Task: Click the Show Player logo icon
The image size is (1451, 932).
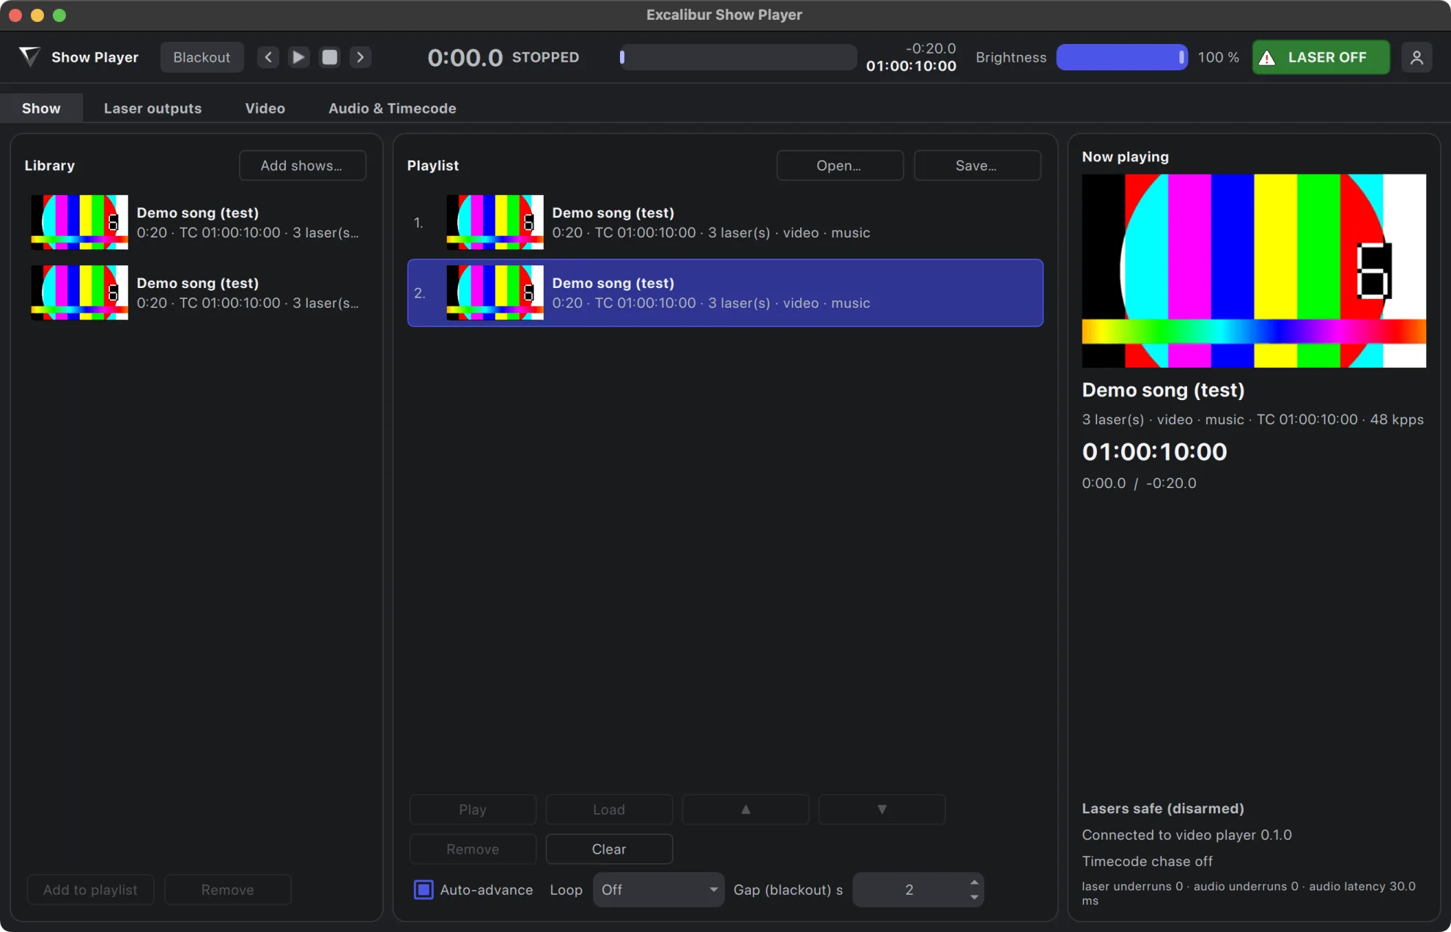Action: coord(29,56)
